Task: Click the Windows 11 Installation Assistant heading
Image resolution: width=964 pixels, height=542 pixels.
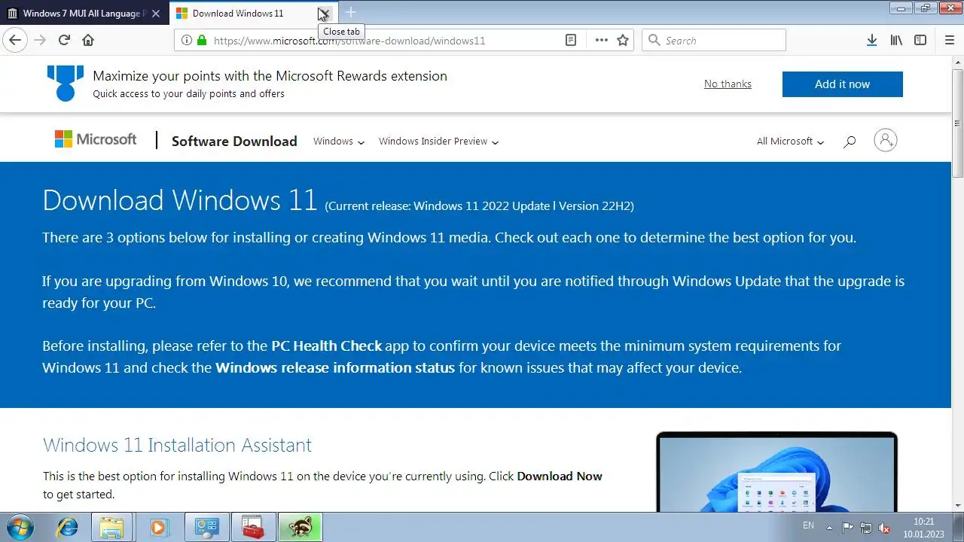Action: coord(177,445)
